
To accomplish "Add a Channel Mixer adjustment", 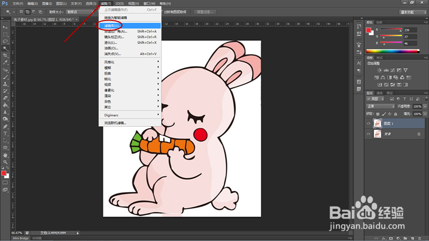I will [x=402, y=78].
